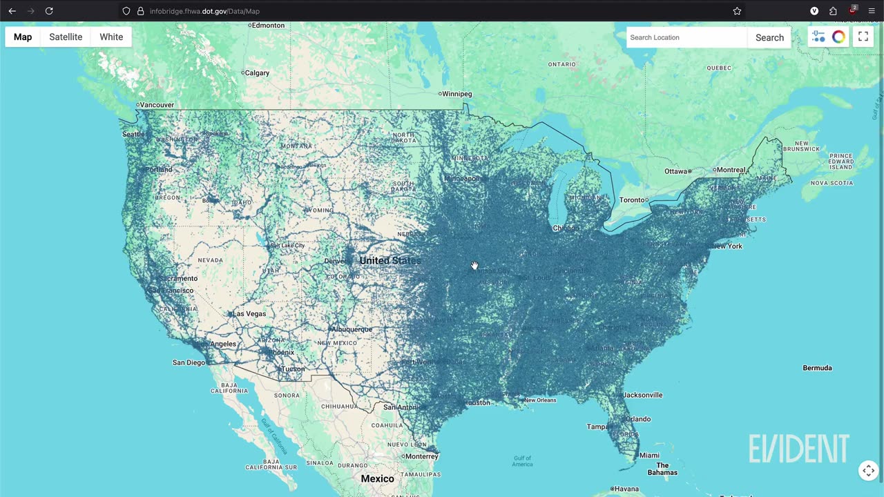This screenshot has width=884, height=497.
Task: Click the shield tracking protection icon
Action: 126,11
